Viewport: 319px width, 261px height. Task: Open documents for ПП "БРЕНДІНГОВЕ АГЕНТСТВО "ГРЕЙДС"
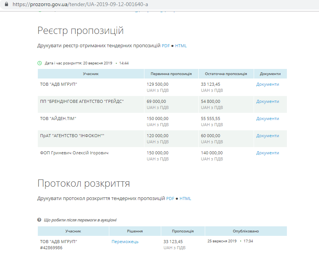[x=267, y=101]
